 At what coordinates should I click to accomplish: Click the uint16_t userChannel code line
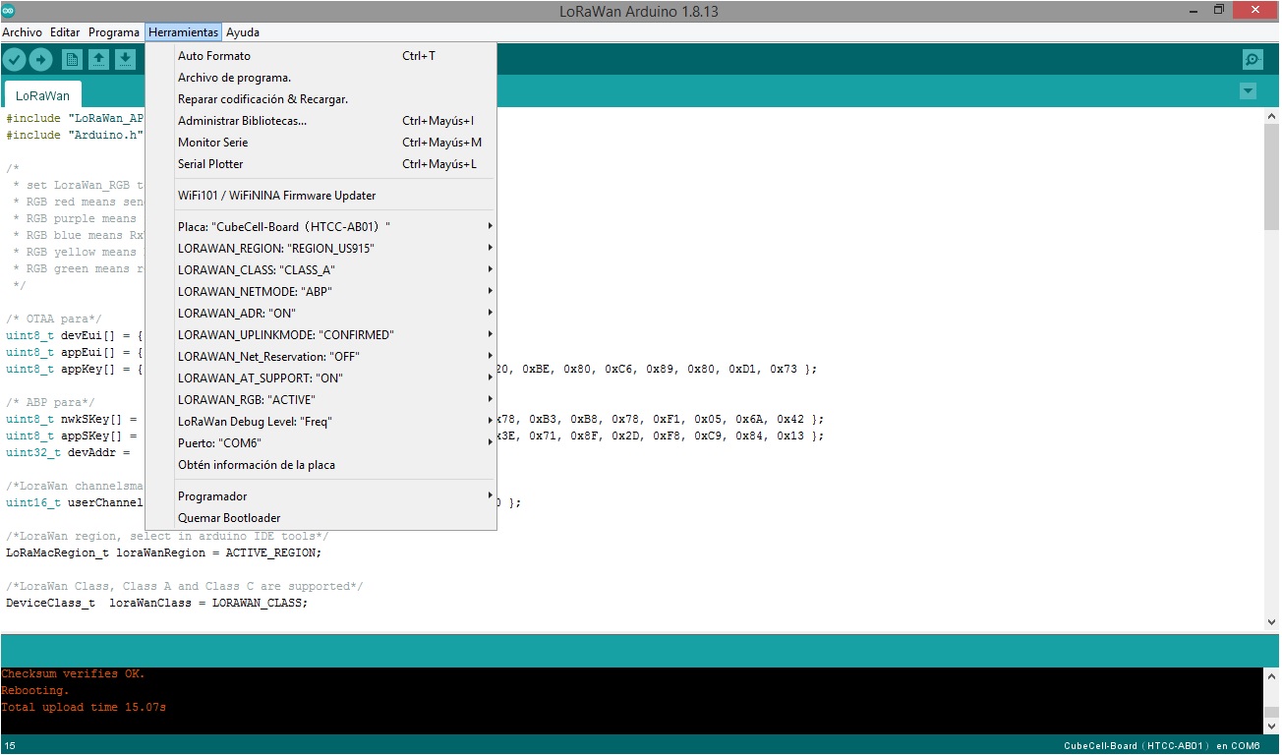(x=75, y=502)
